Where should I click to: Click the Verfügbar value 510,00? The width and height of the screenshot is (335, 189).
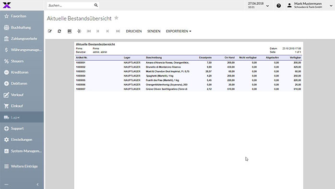[x=297, y=89]
